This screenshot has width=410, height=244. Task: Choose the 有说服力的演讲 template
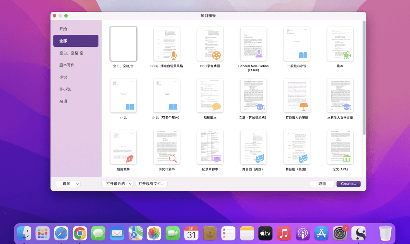point(297,96)
